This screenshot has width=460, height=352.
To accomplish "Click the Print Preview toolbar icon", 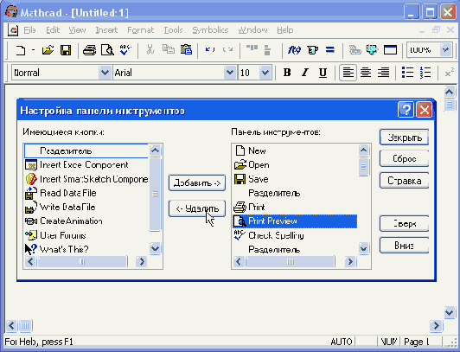I will [x=107, y=50].
